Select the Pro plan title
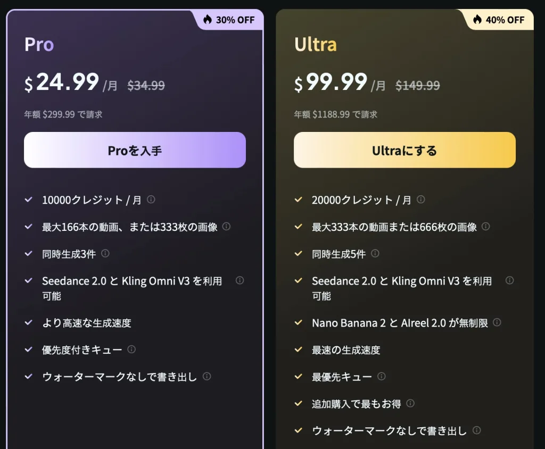 click(39, 45)
